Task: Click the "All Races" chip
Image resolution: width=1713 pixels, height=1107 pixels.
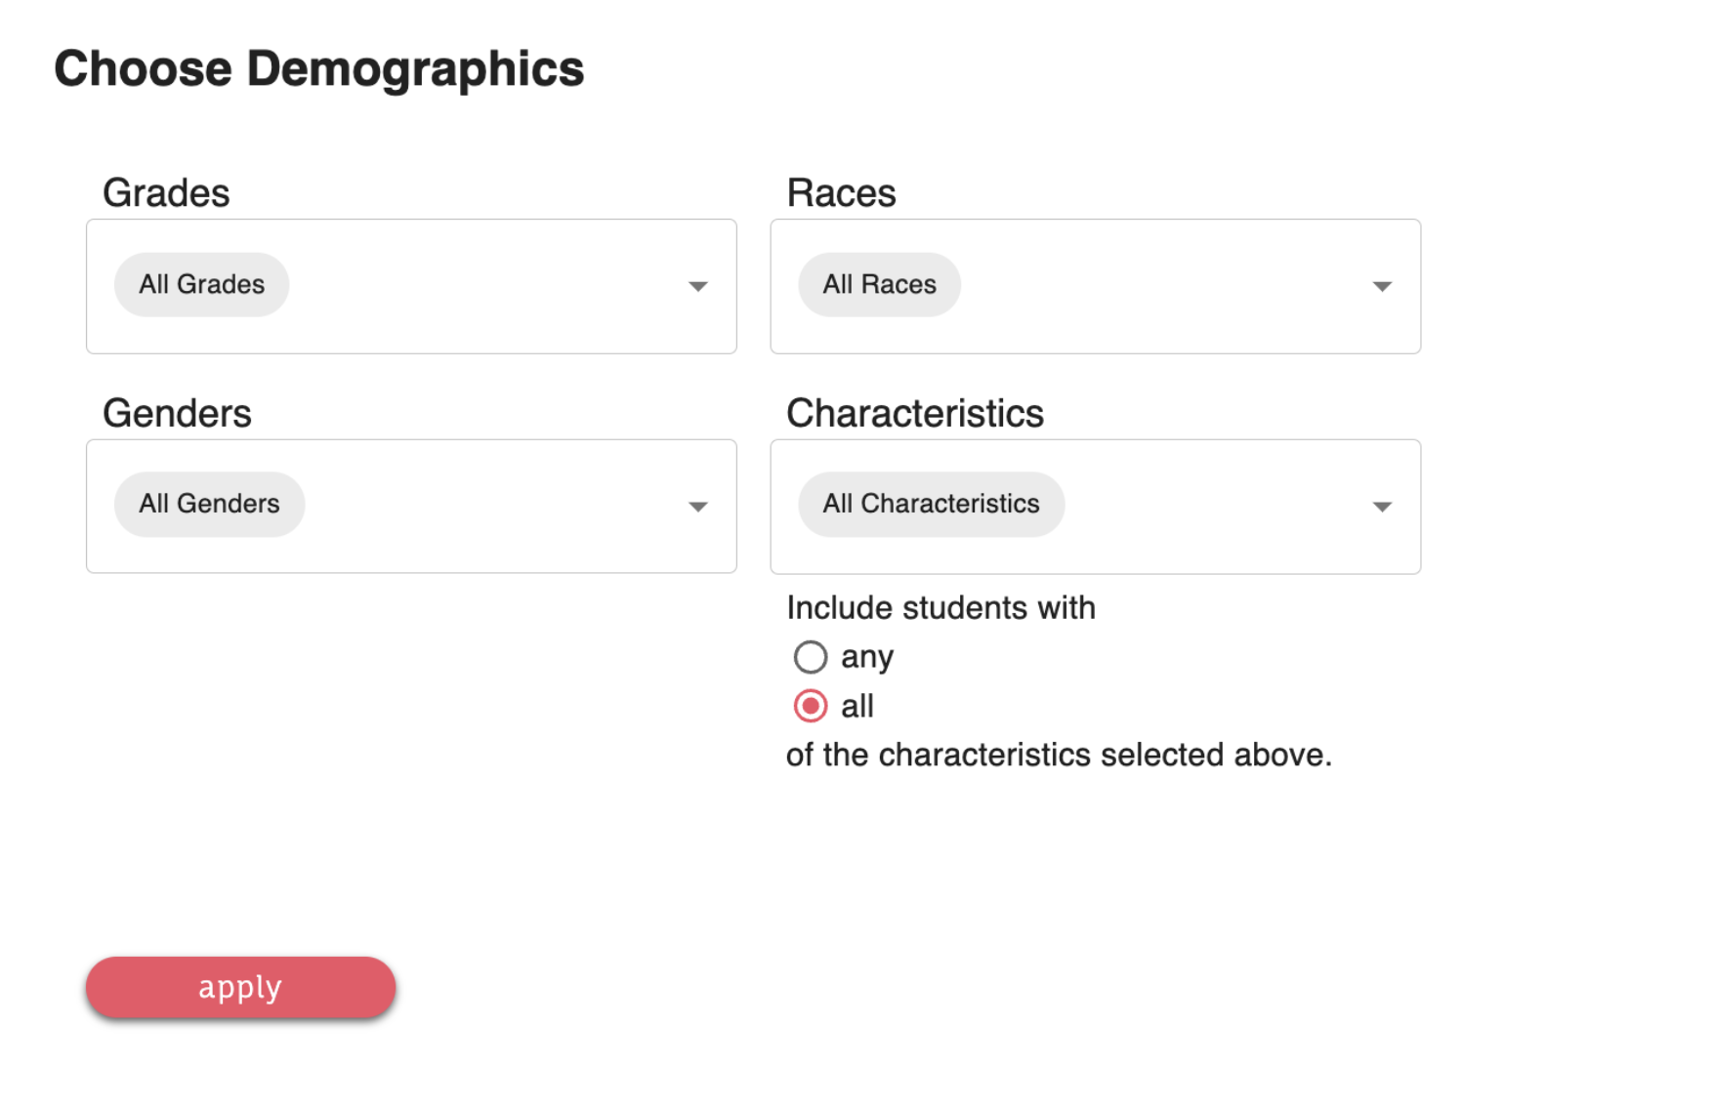Action: [879, 284]
